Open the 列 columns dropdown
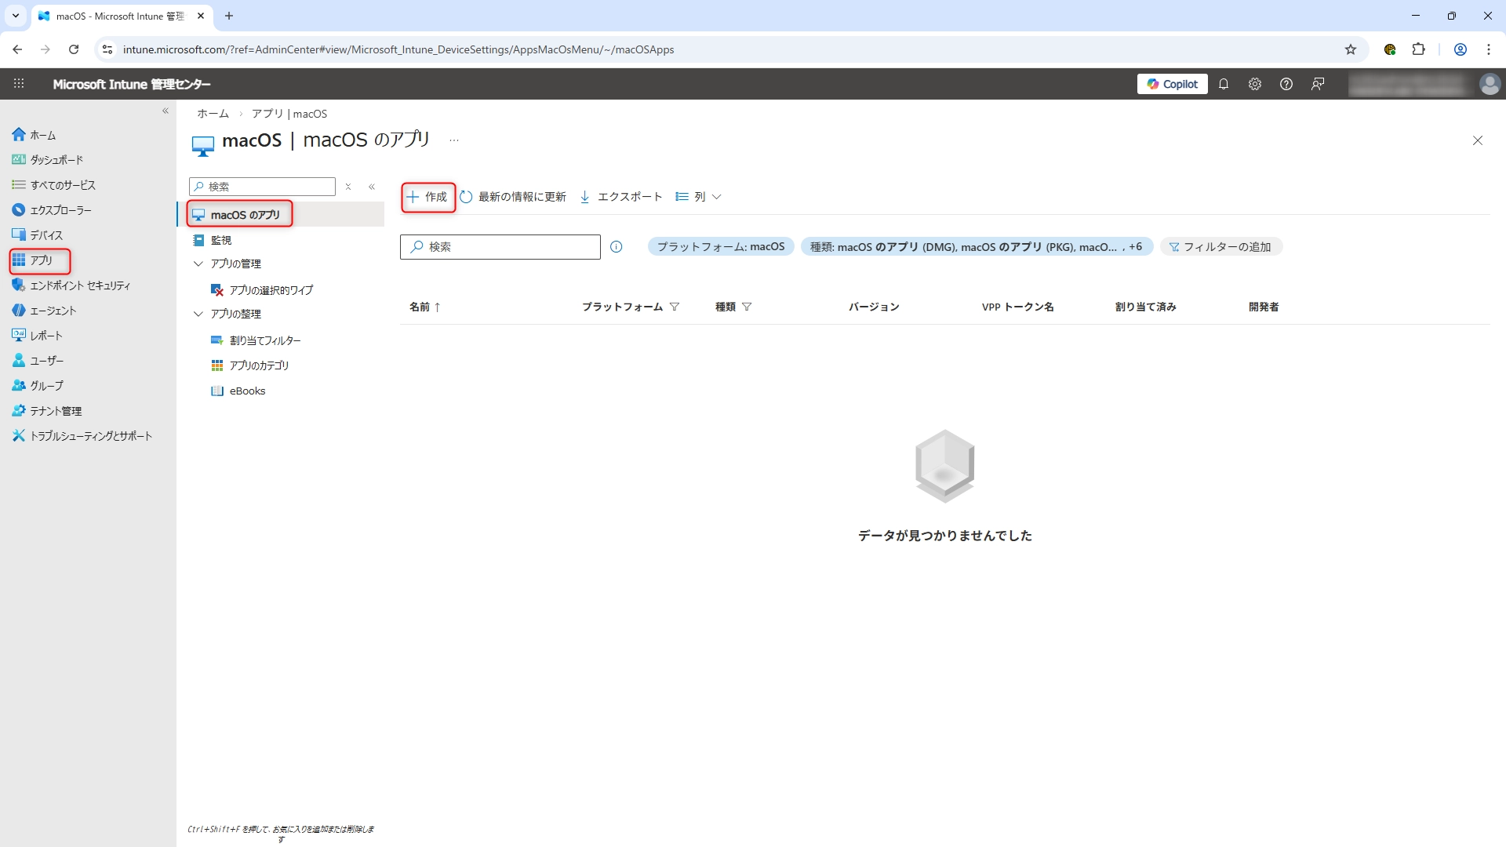1506x847 pixels. point(698,197)
